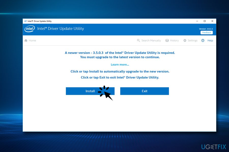229x152 pixels.
Task: Click the Help question mark icon
Action: coord(203,41)
